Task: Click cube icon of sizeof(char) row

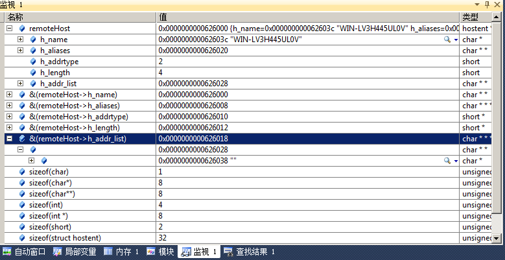Action: click(22, 172)
